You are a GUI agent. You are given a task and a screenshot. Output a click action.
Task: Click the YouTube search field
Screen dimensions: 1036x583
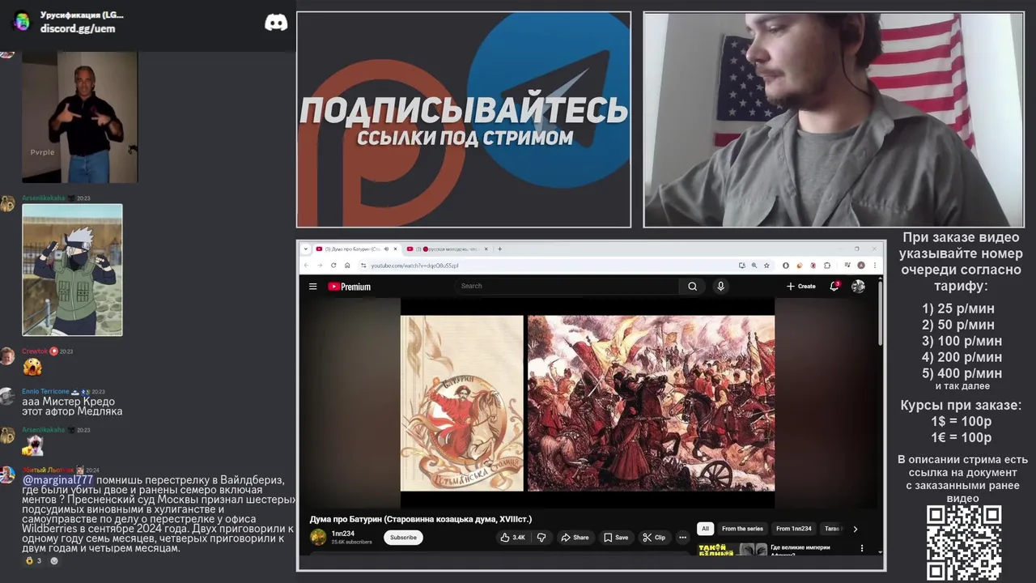pyautogui.click(x=567, y=286)
